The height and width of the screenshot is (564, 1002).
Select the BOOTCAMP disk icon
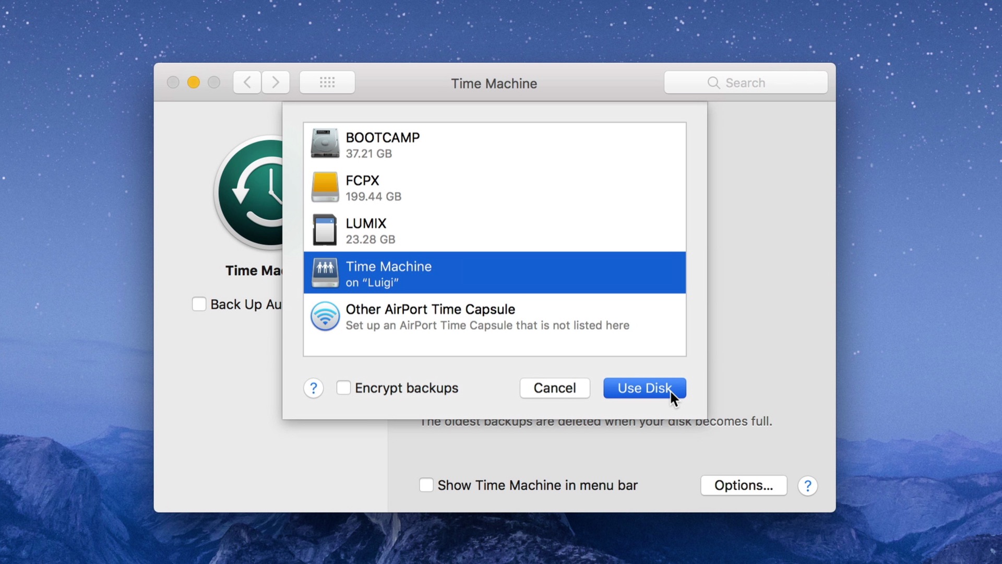tap(324, 143)
